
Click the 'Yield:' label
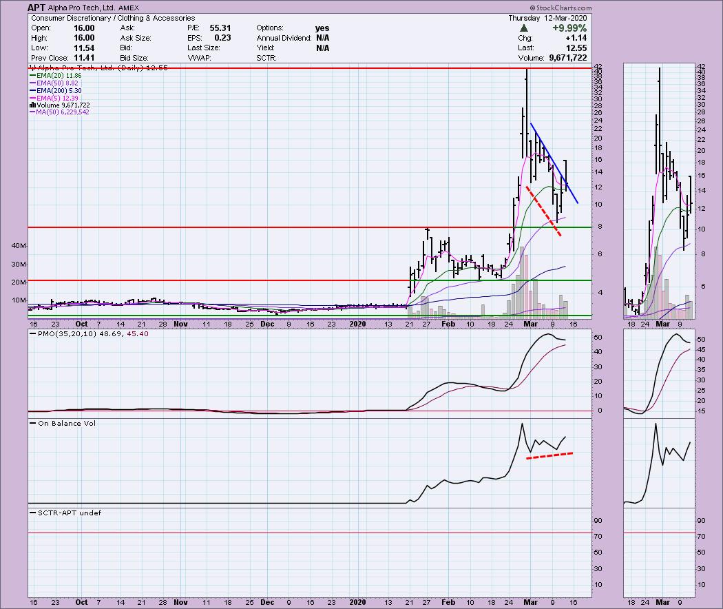(266, 48)
